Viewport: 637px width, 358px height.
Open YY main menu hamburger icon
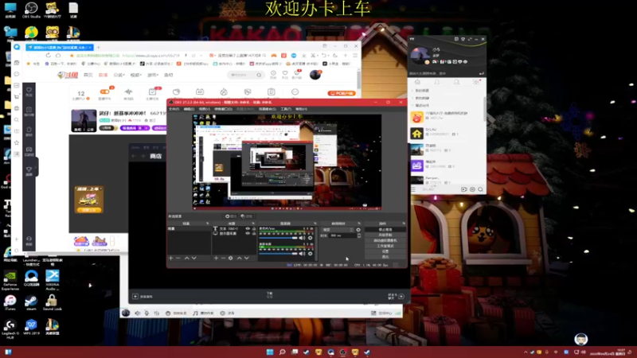[x=413, y=189]
